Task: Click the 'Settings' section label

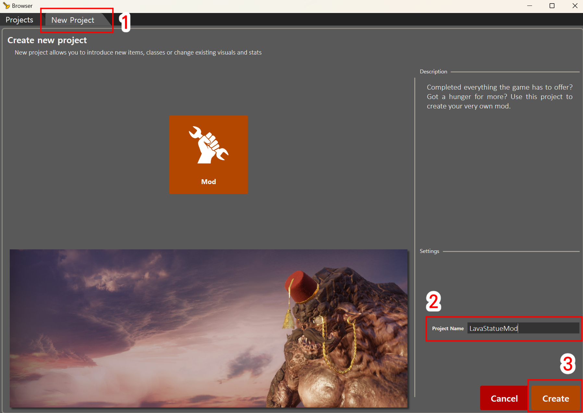Action: pyautogui.click(x=429, y=251)
